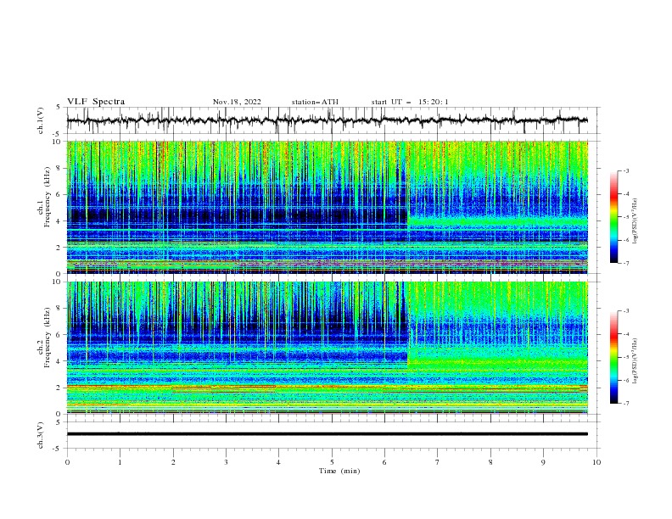Click the "station=ATH" label
This screenshot has width=672, height=519.
(315, 102)
